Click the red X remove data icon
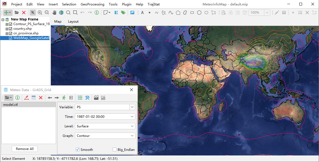The width and height of the screenshot is (319, 162). click(41, 98)
